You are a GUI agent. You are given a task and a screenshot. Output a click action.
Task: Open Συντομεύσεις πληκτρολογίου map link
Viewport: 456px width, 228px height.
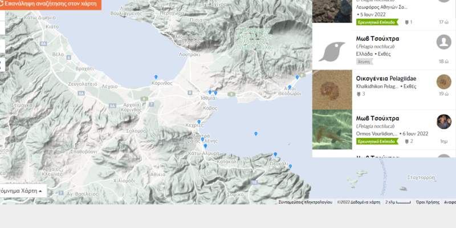pos(305,202)
